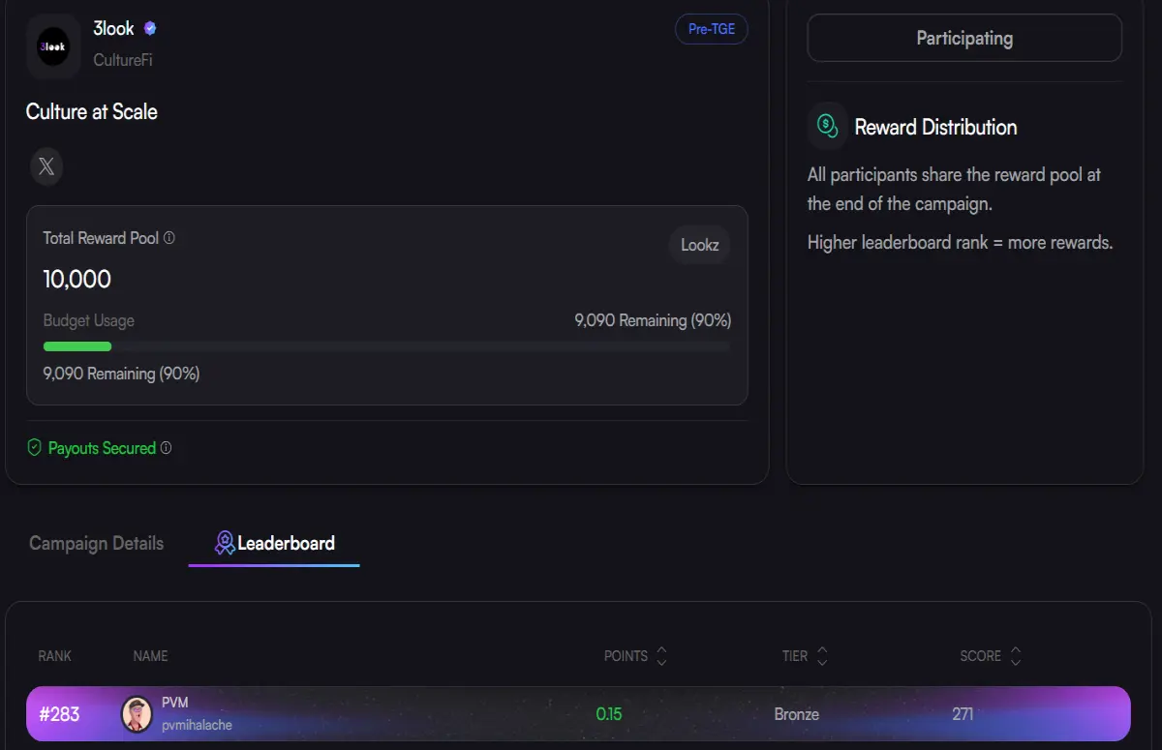Viewport: 1162px width, 750px height.
Task: Click the 10,000 reward pool value
Action: [77, 280]
